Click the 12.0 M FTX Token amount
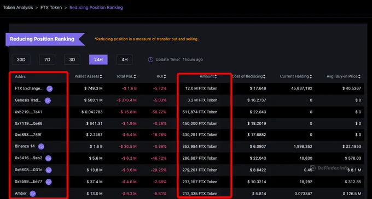372x199 pixels. (201, 88)
